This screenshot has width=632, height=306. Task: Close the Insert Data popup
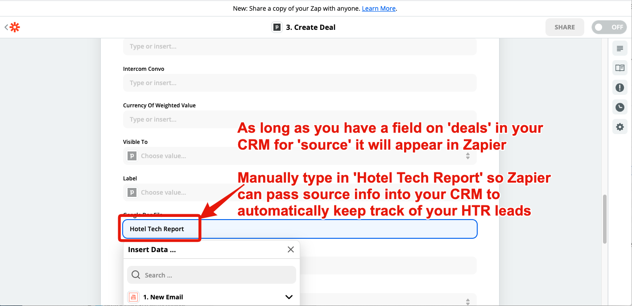[291, 249]
